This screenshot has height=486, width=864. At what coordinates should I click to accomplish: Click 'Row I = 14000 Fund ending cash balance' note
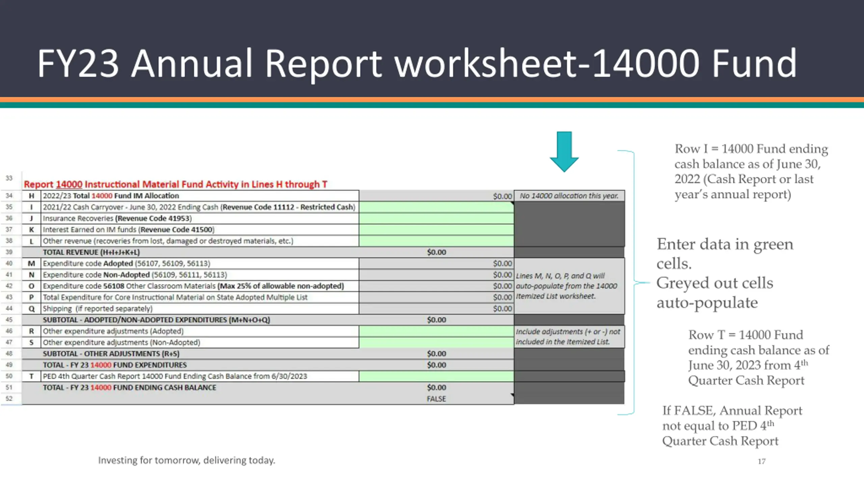pyautogui.click(x=751, y=171)
